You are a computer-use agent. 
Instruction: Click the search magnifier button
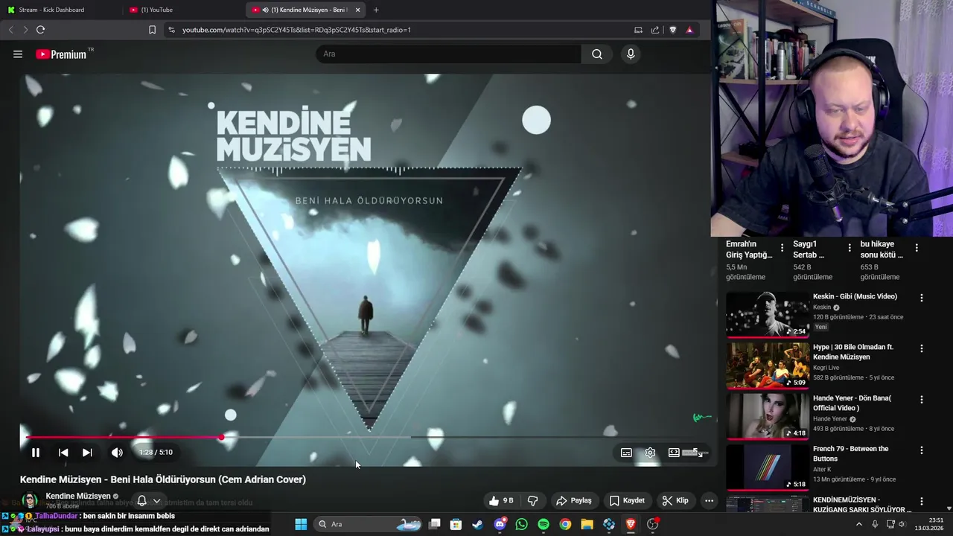597,54
